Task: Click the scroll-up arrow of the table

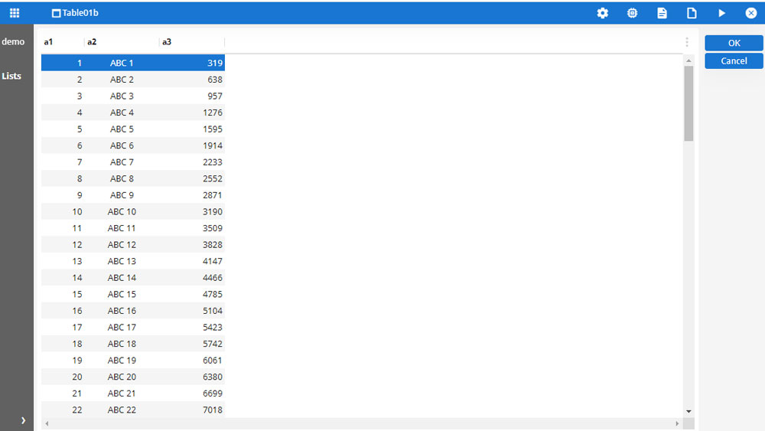Action: point(688,60)
